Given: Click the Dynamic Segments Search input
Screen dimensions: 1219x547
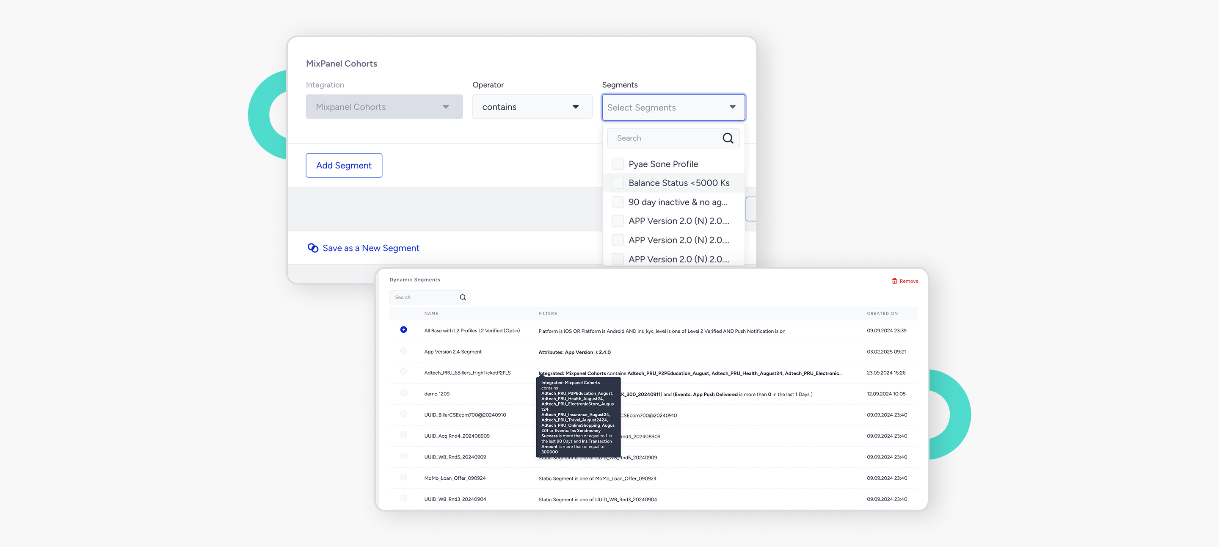Looking at the screenshot, I should pyautogui.click(x=424, y=297).
